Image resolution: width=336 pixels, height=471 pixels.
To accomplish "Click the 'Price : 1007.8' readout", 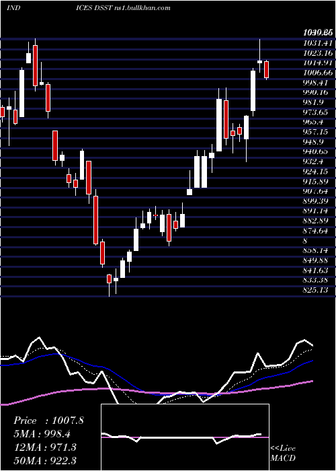I will (48, 421).
